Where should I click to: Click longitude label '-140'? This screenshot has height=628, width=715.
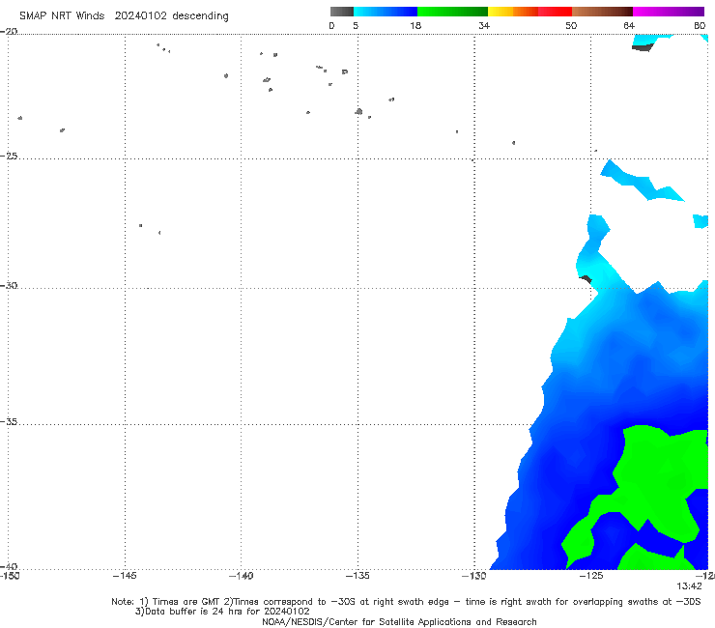(x=241, y=576)
